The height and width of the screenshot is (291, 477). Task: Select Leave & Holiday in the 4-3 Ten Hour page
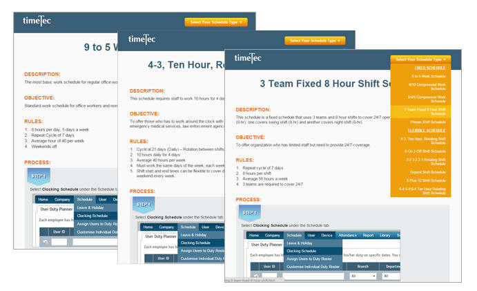[201, 235]
